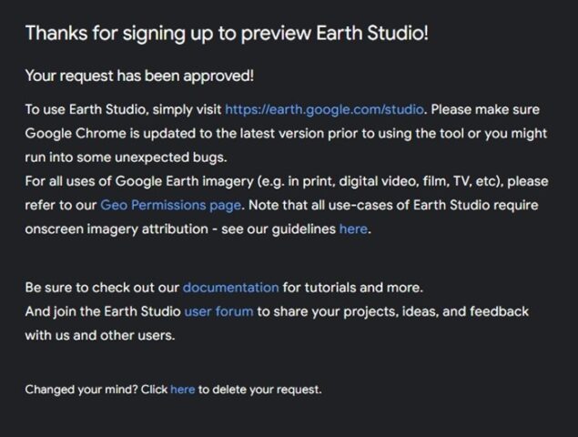Click the 'Thanks for signing up' heading

227,33
